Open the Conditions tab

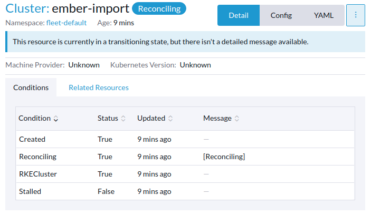point(31,87)
